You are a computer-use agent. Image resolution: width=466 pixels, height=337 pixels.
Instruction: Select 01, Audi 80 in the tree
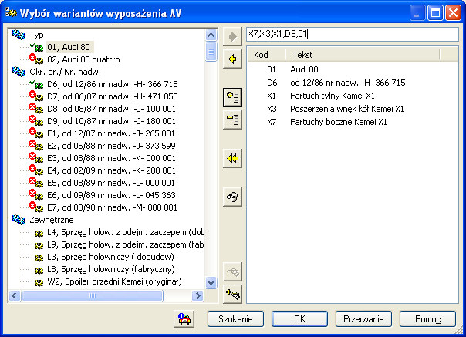pos(69,47)
